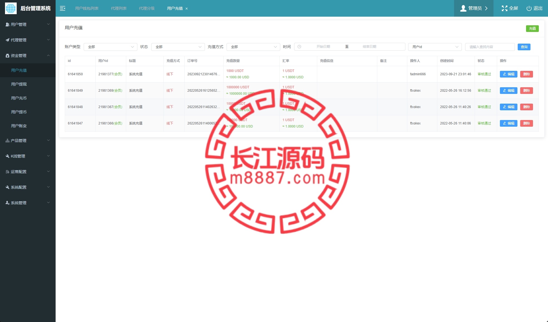The width and height of the screenshot is (548, 322).
Task: Delete record 61641848
Action: pyautogui.click(x=526, y=107)
